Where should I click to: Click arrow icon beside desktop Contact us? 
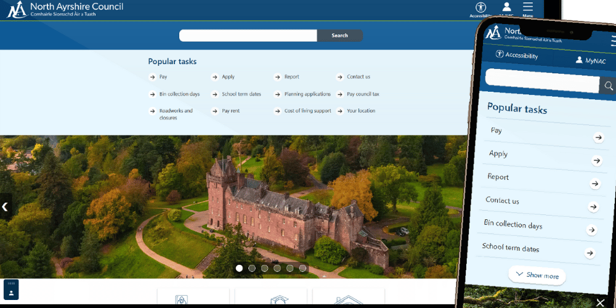pyautogui.click(x=340, y=77)
